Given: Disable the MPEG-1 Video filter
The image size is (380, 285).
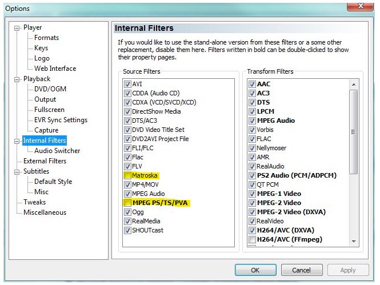Looking at the screenshot, I should pos(252,194).
